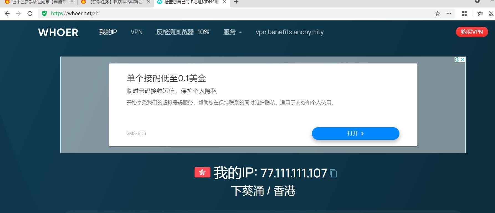
Task: Open the favorites list icon
Action: tap(480, 14)
